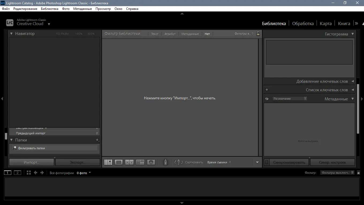This screenshot has width=364, height=205.
Task: Switch to Loupe view icon
Action: (x=119, y=162)
